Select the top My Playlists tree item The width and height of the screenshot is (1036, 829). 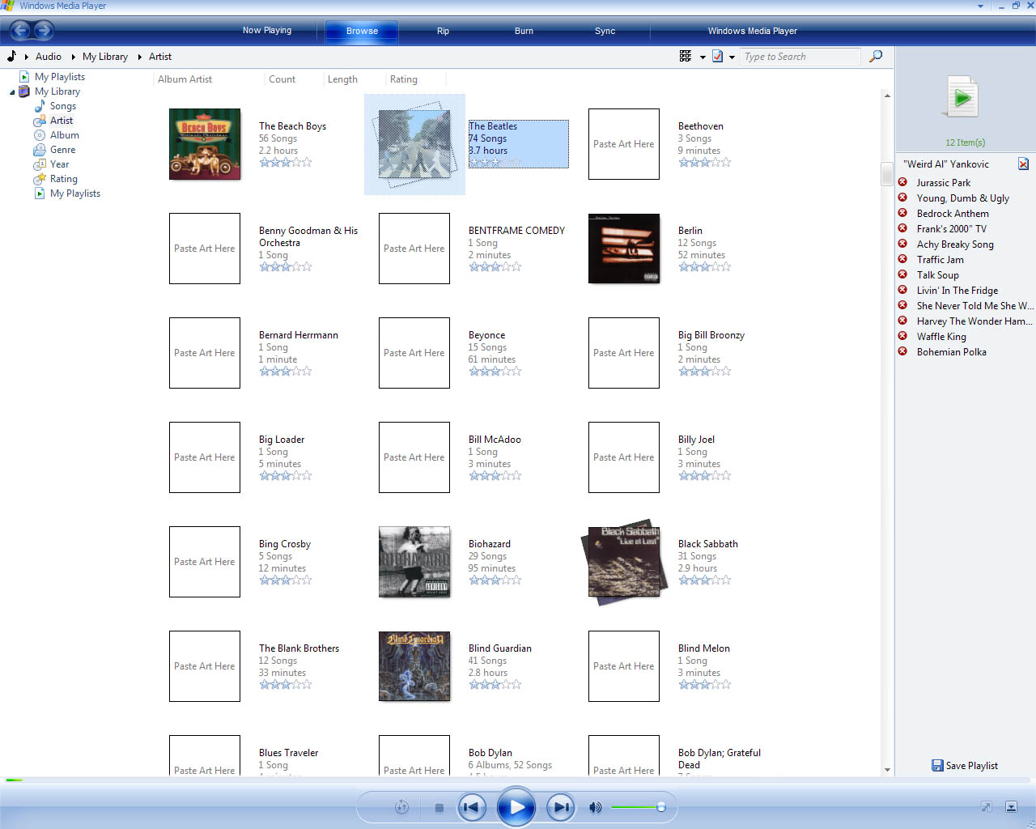pyautogui.click(x=60, y=77)
